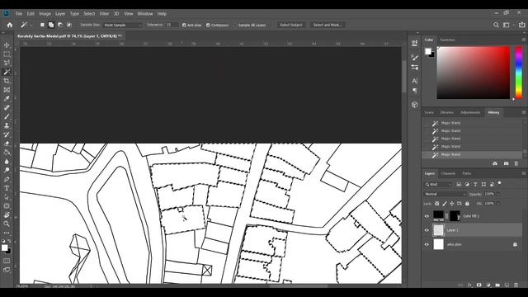Image resolution: width=528 pixels, height=297 pixels.
Task: Select the Brush tool
Action: point(7,116)
